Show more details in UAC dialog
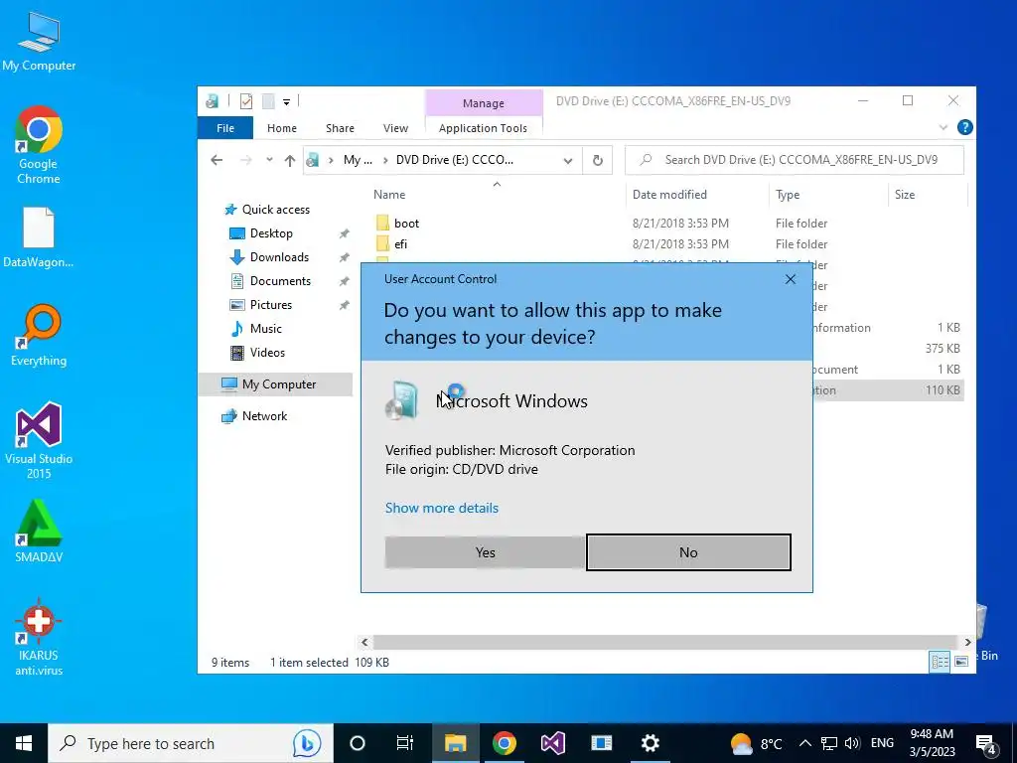The height and width of the screenshot is (763, 1017). click(442, 508)
